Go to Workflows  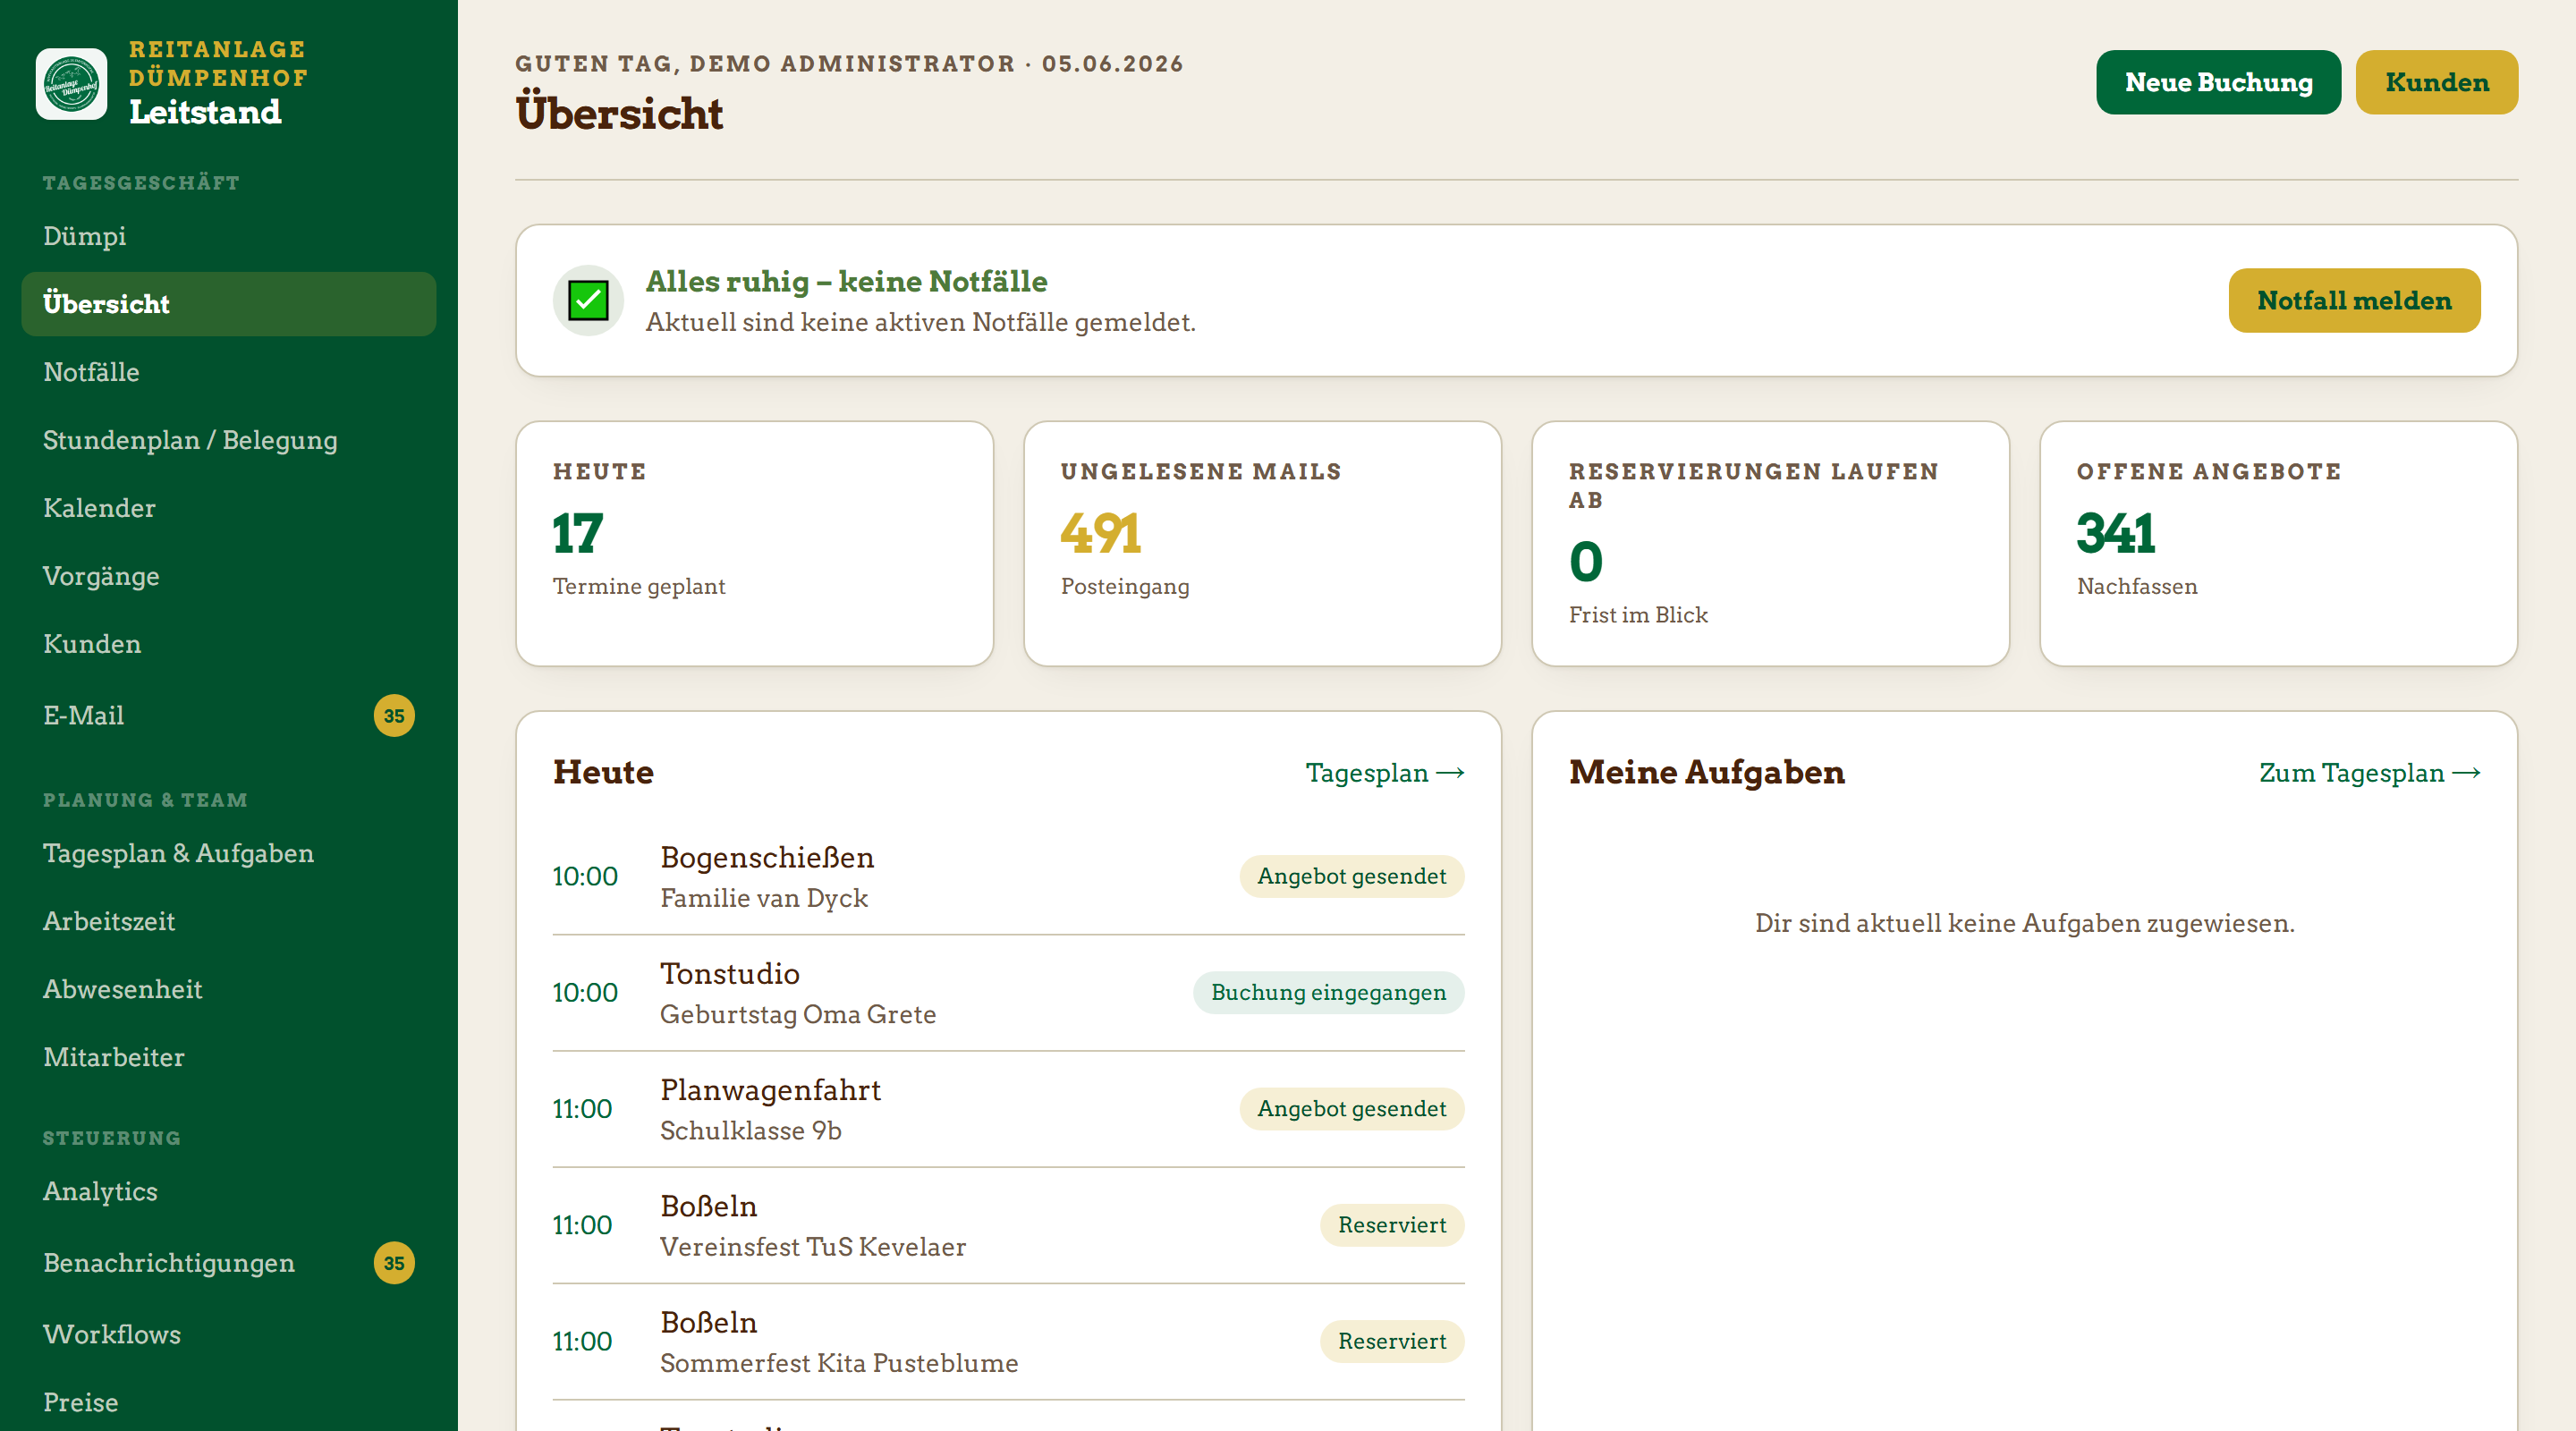[228, 1334]
